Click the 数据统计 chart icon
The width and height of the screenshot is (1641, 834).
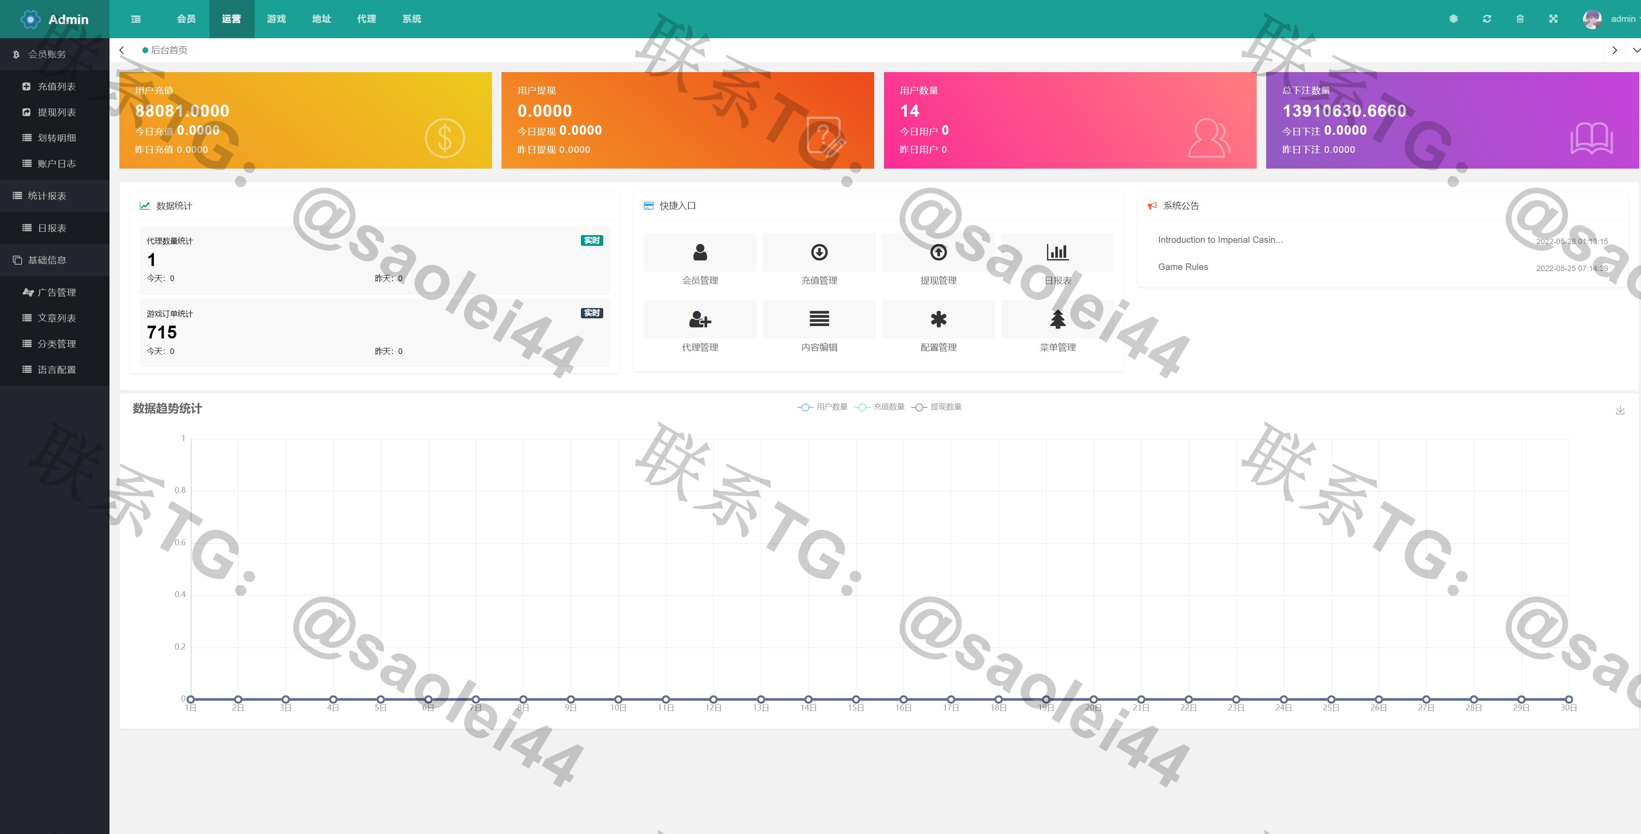(x=145, y=205)
